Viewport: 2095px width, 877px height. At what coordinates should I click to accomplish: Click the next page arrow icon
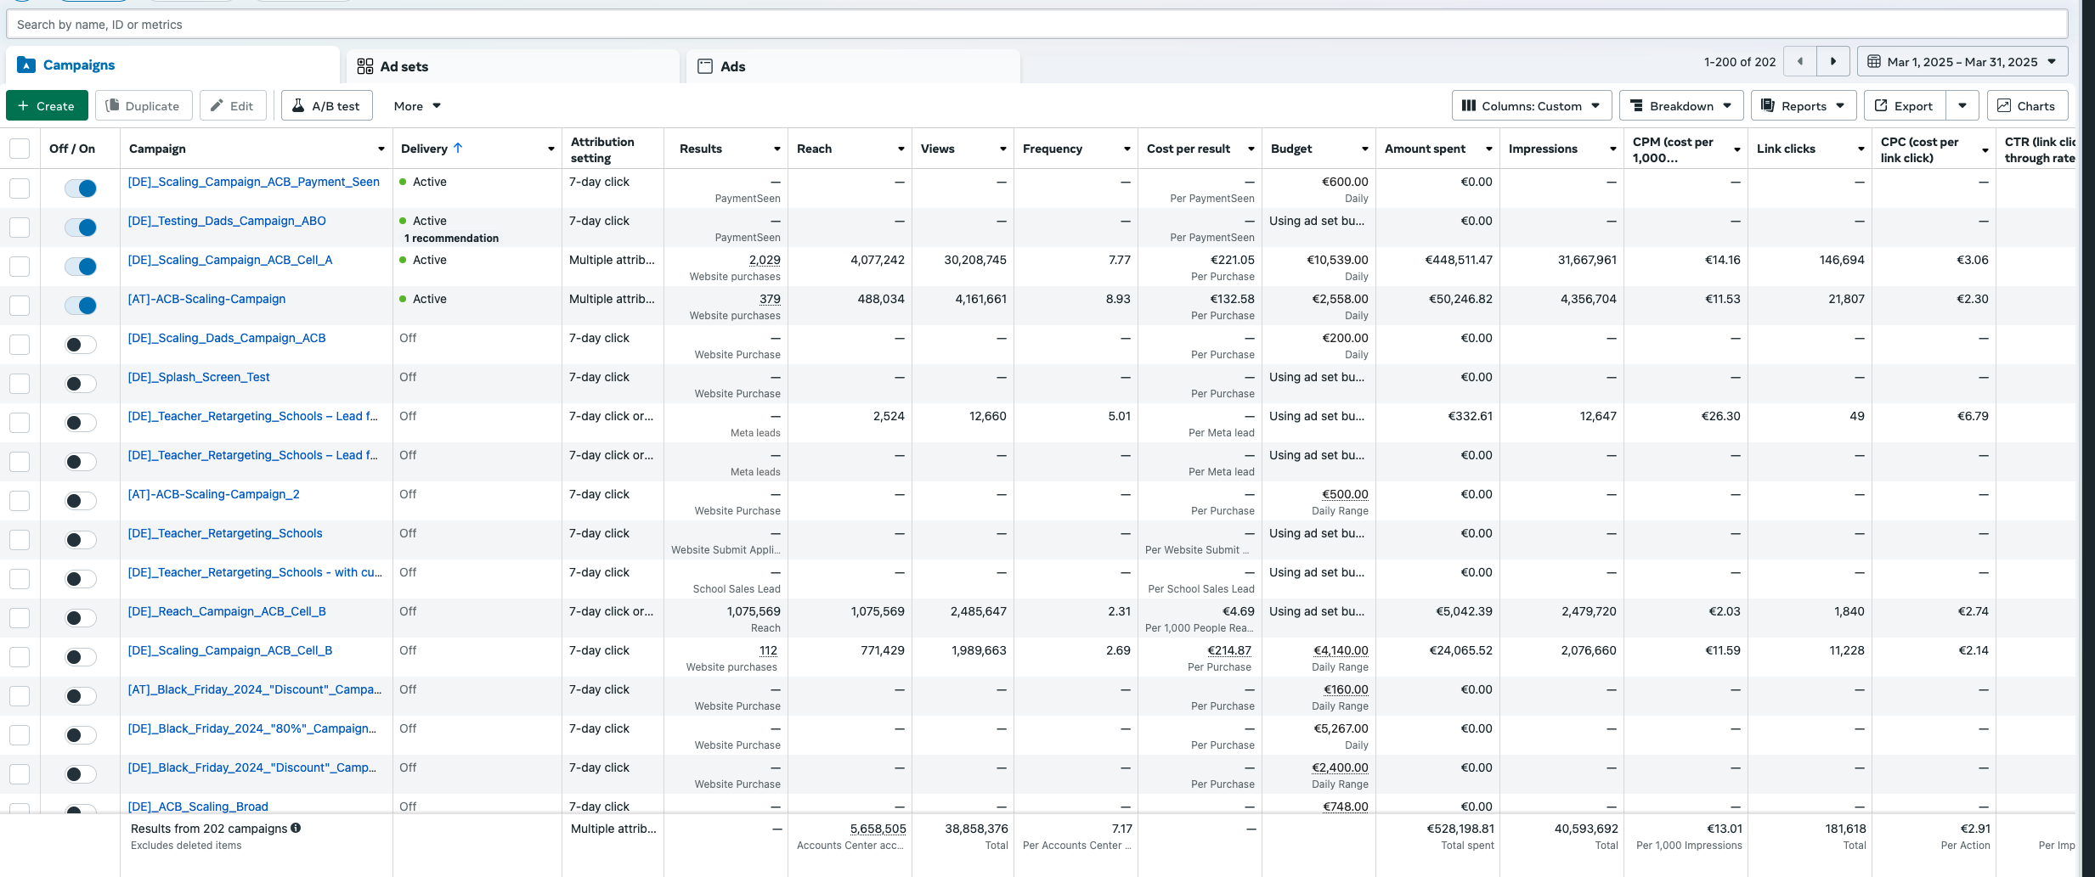(x=1832, y=62)
